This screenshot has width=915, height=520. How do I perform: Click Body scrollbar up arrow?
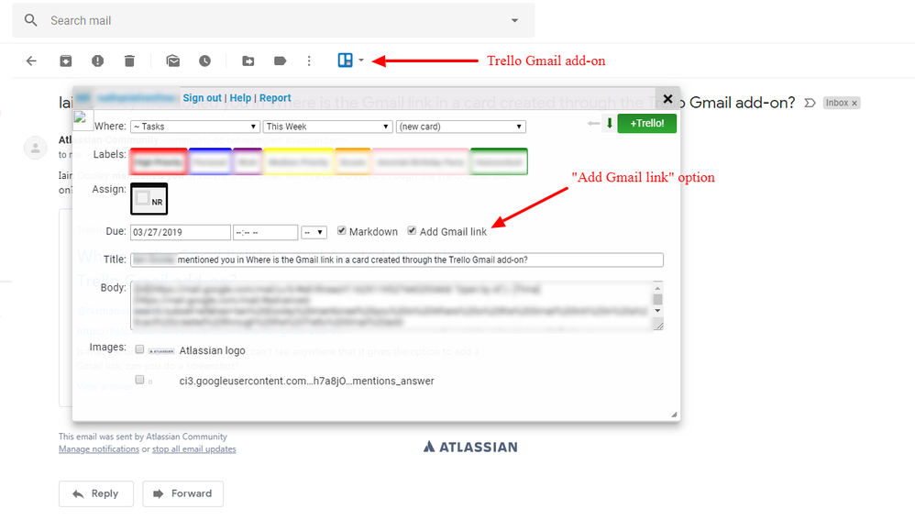pyautogui.click(x=657, y=288)
